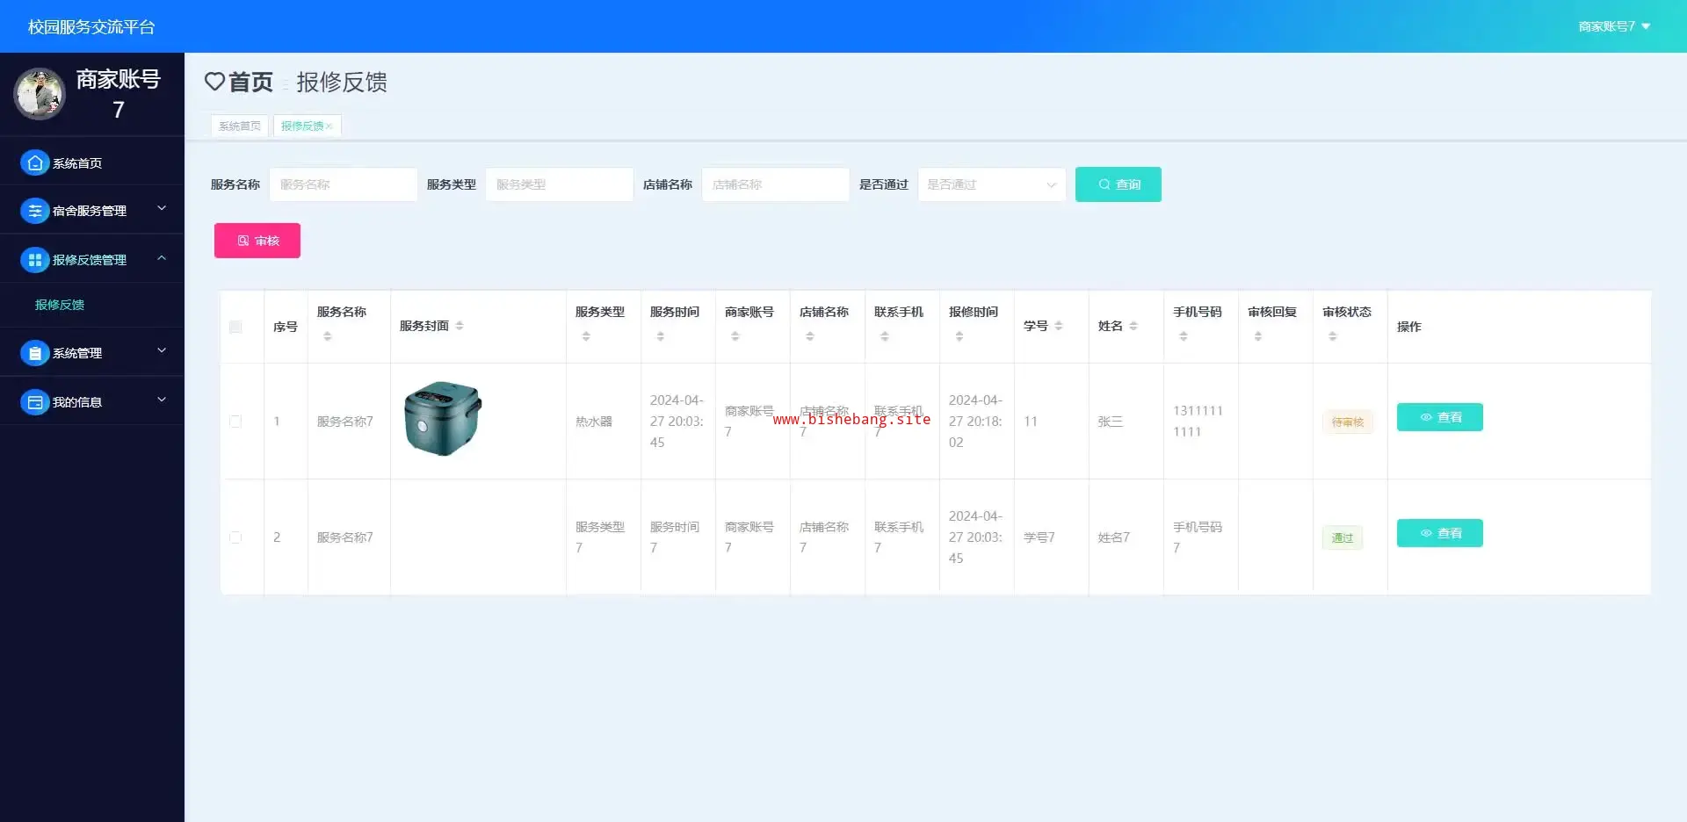Open the 是否通过 dropdown filter
Image resolution: width=1687 pixels, height=822 pixels.
point(991,184)
